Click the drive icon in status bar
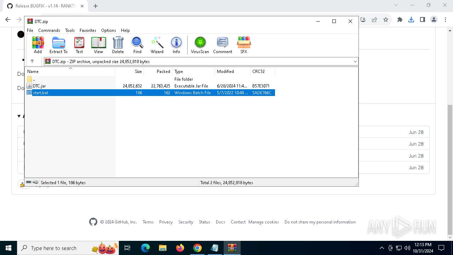The width and height of the screenshot is (453, 255). click(x=29, y=182)
